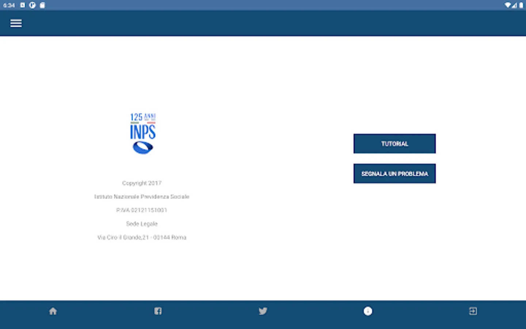This screenshot has height=329, width=526.
Task: Select the Copyright 2017 text
Action: [x=142, y=183]
